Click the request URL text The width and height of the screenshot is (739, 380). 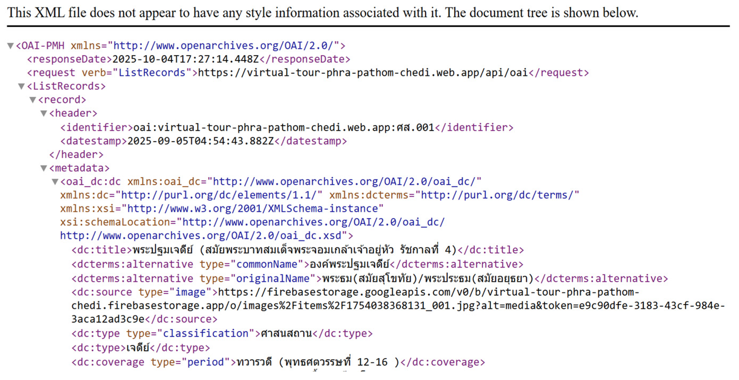(x=363, y=73)
